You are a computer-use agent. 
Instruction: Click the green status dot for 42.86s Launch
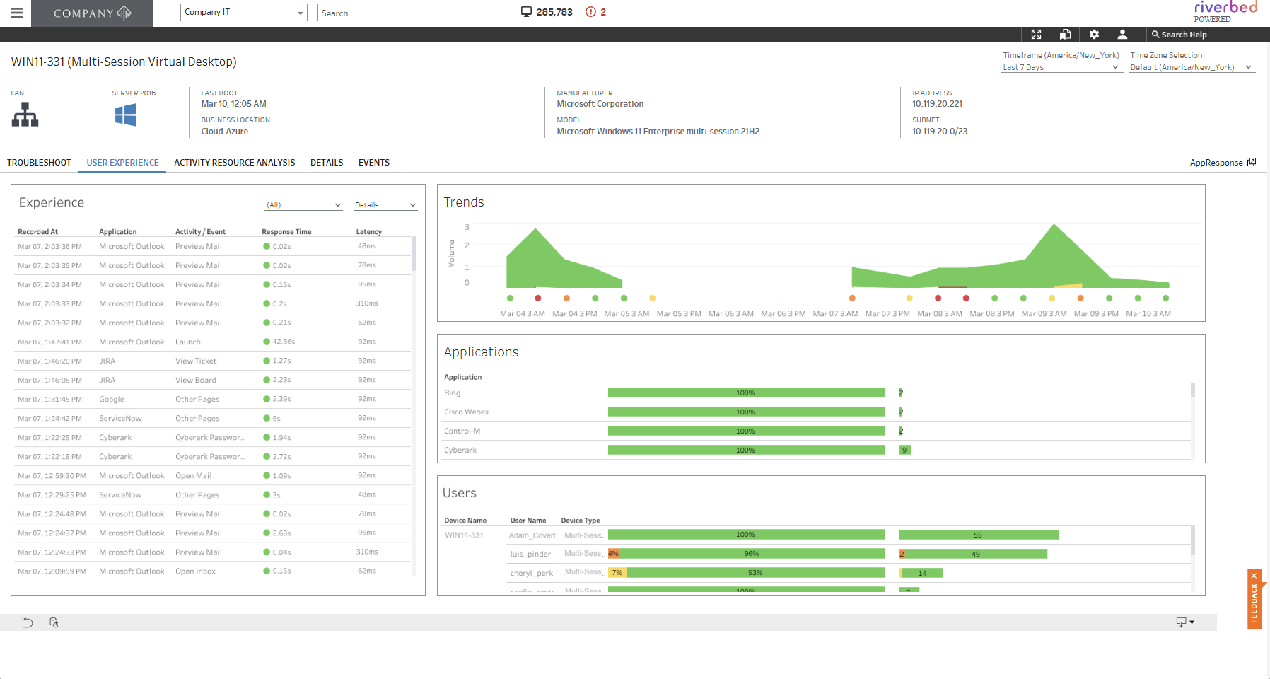[x=267, y=342]
